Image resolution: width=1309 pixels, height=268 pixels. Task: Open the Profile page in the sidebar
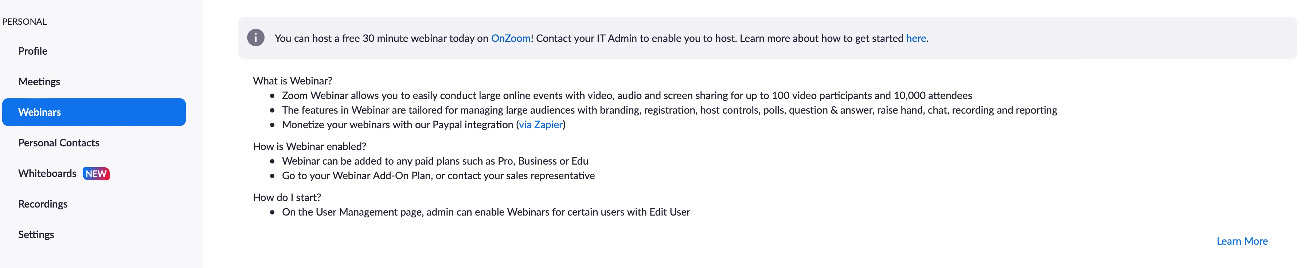[x=32, y=51]
